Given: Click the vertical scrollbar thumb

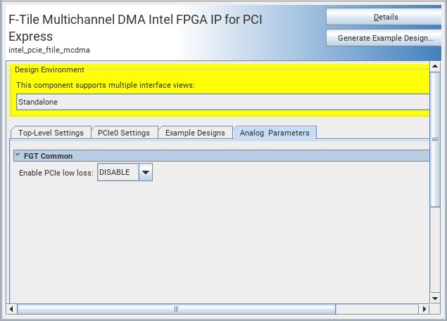Looking at the screenshot, I should coord(435,140).
